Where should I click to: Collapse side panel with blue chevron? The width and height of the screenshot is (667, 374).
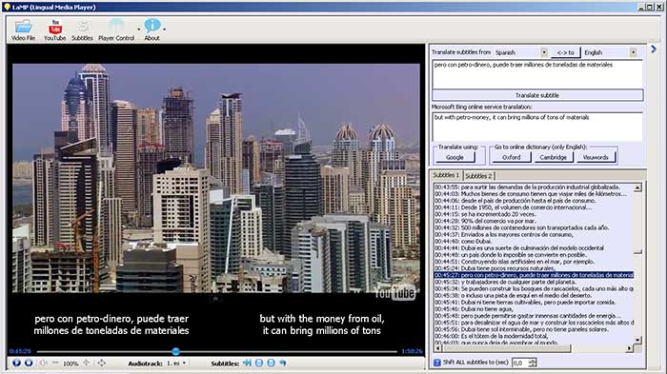654,49
